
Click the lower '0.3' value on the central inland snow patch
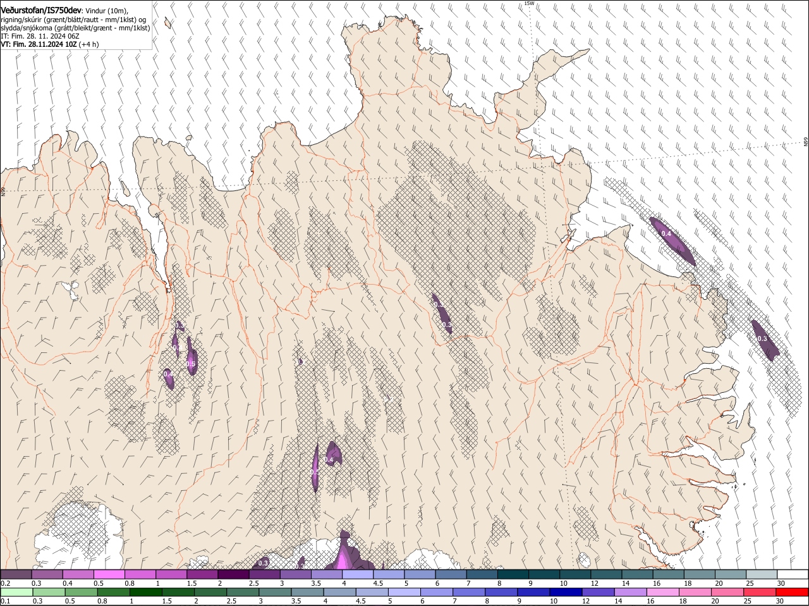click(x=446, y=325)
